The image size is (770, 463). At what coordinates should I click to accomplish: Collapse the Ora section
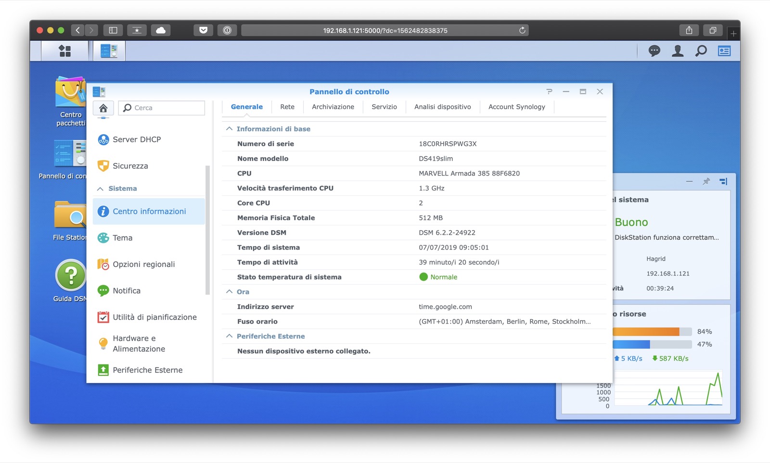point(229,292)
